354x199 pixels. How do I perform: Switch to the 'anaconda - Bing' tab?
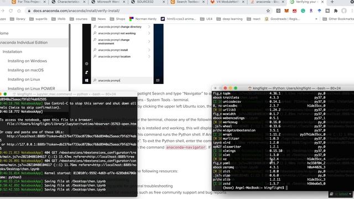(267, 2)
